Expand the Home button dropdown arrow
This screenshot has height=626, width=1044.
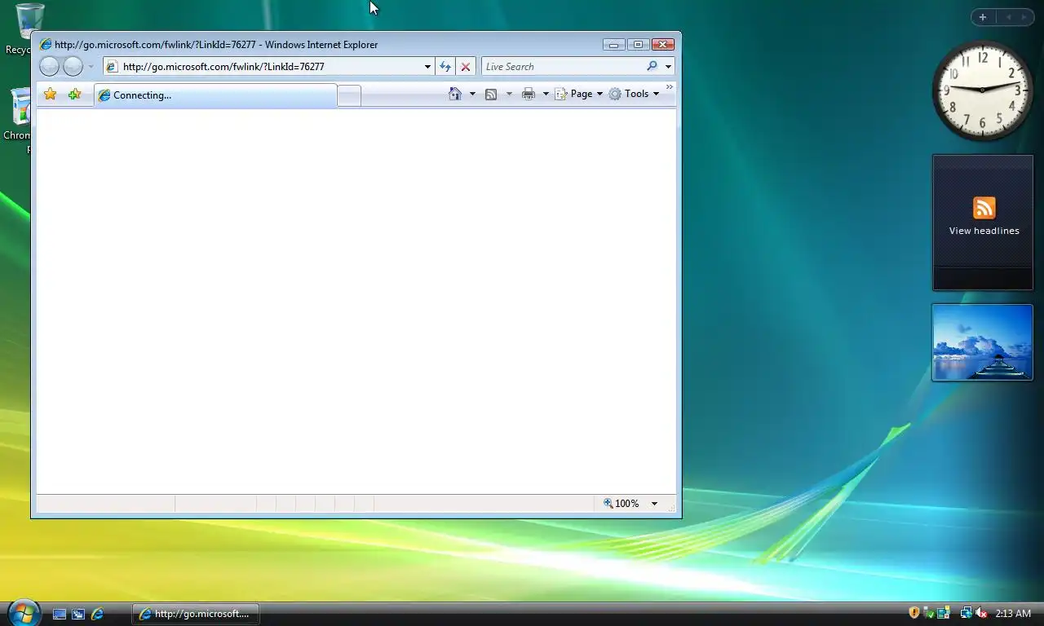pos(471,94)
